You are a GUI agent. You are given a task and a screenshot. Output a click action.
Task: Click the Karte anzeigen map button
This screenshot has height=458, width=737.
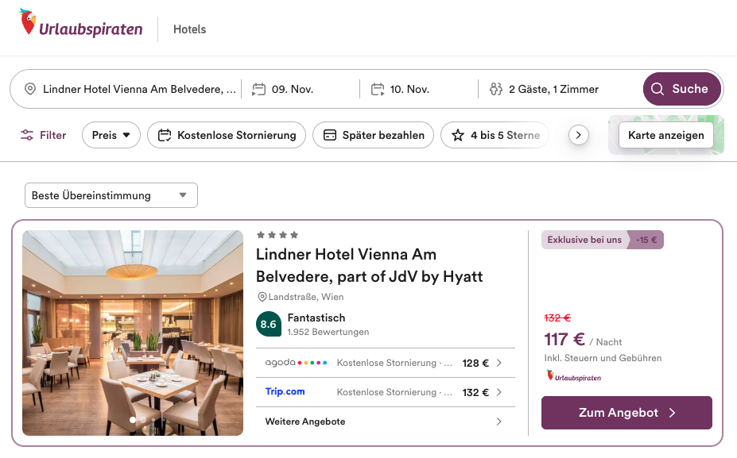(665, 135)
